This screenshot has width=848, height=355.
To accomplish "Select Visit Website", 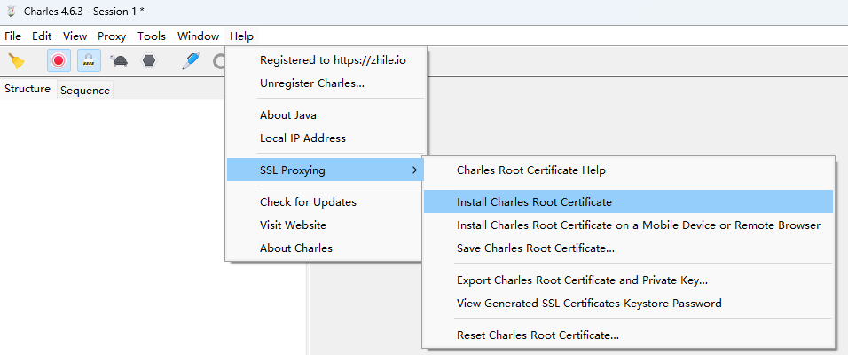I will (x=326, y=225).
